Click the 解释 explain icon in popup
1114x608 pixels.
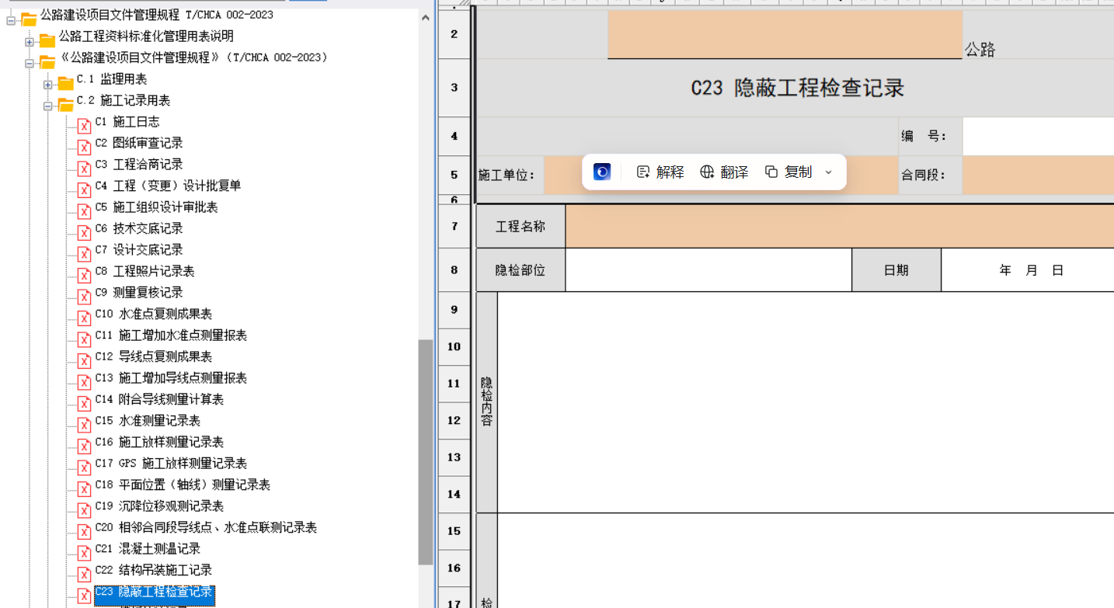click(x=642, y=172)
